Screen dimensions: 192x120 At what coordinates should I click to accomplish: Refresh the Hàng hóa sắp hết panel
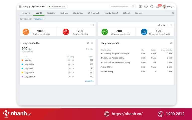[x=171, y=43]
